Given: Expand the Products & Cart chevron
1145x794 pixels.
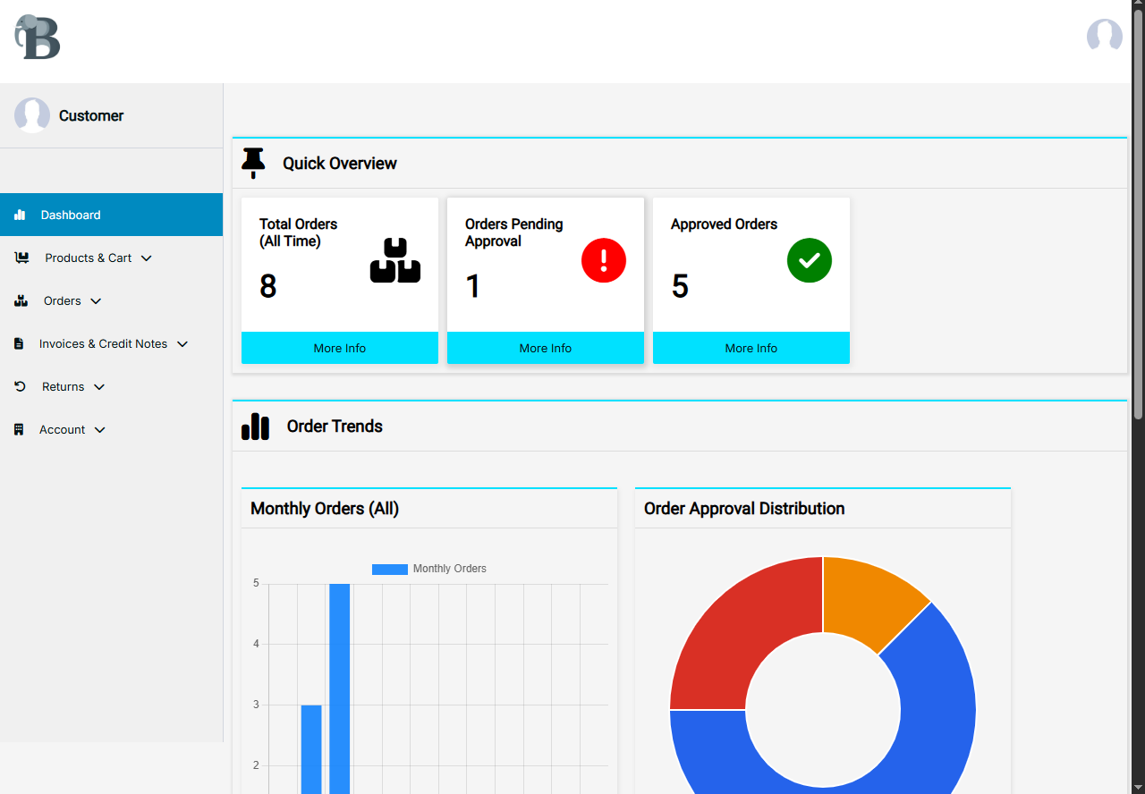Looking at the screenshot, I should [147, 258].
